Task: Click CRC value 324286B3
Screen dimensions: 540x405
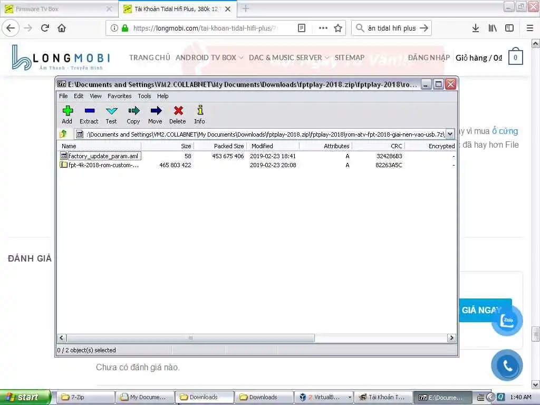Action: click(389, 156)
